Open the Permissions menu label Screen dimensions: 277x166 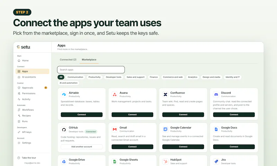pyautogui.click(x=29, y=93)
